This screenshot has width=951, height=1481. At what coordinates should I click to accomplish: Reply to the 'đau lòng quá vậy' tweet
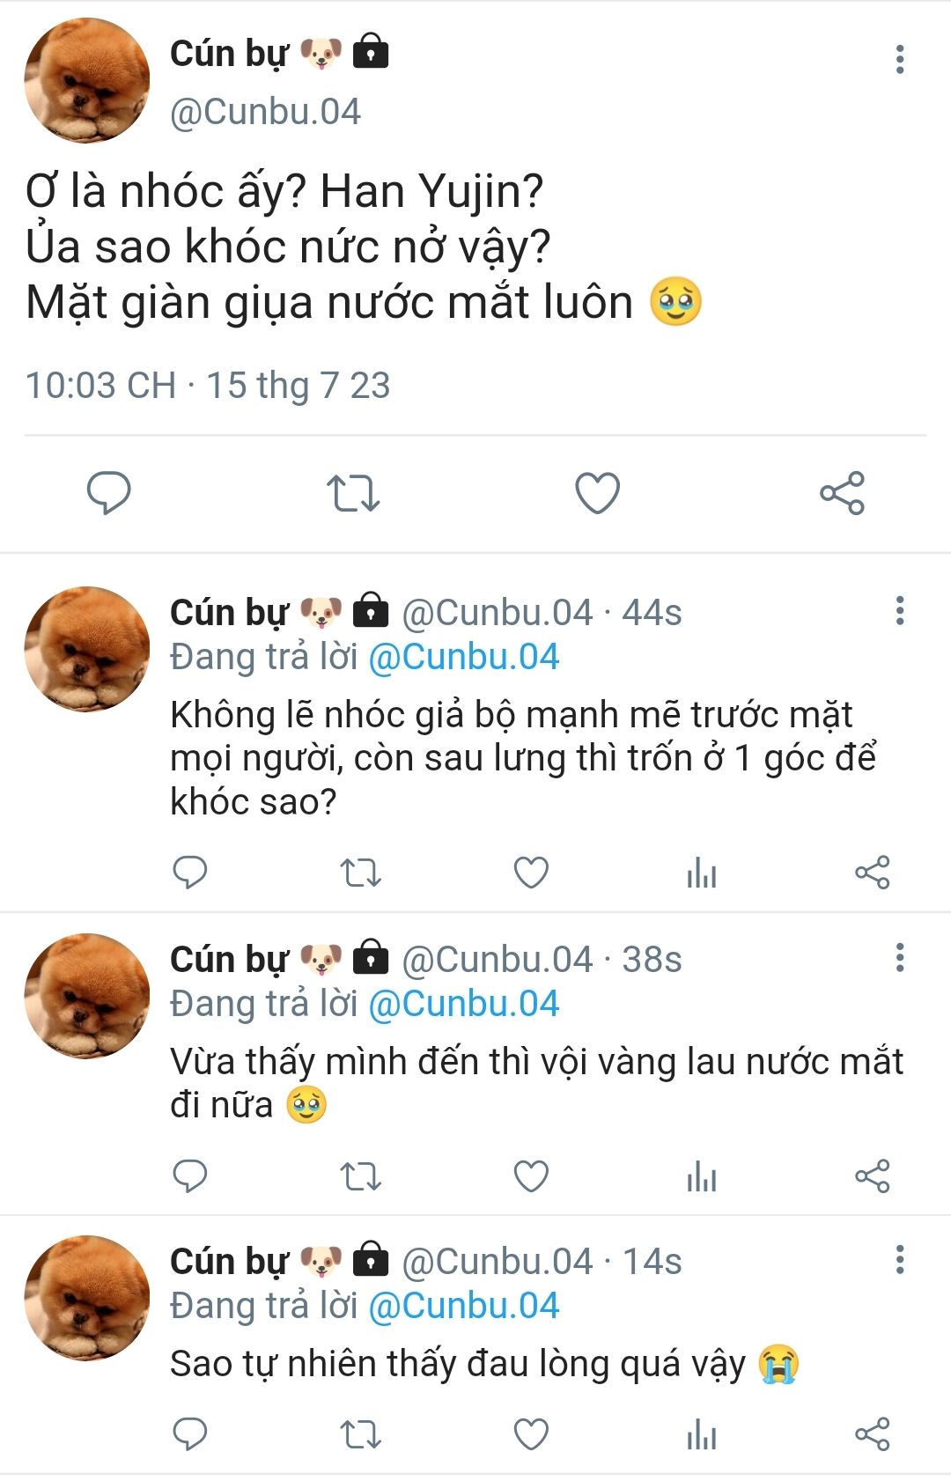click(x=189, y=1434)
